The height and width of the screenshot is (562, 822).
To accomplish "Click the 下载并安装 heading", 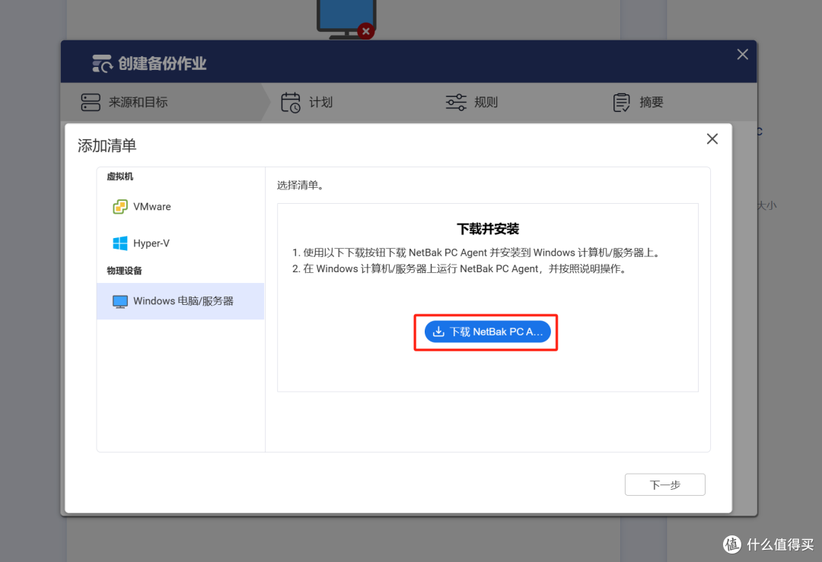I will [488, 229].
